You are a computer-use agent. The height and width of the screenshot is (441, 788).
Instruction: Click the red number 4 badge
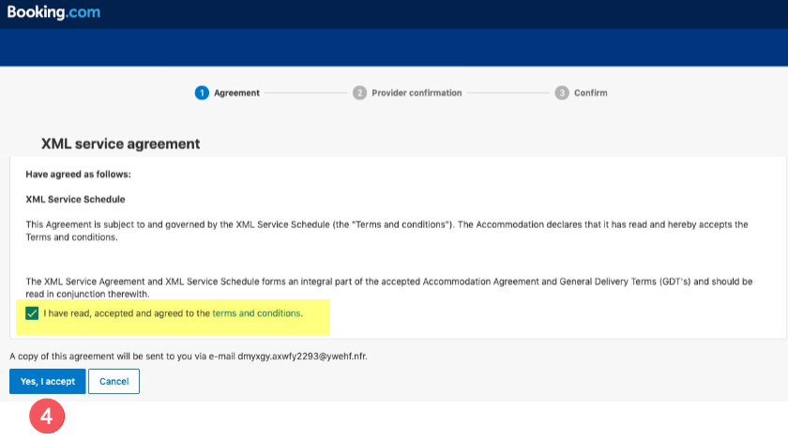click(47, 417)
